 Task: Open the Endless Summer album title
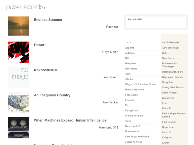(x=48, y=20)
